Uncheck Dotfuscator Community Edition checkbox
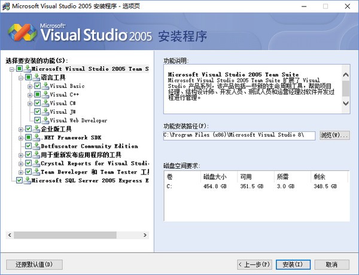359x275 pixels. tap(28, 146)
